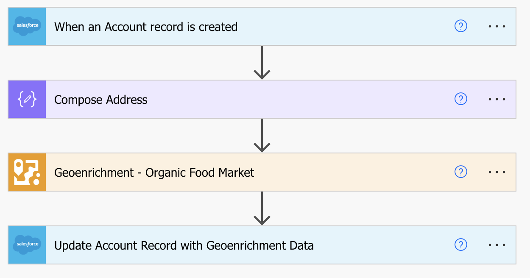This screenshot has height=278, width=530.
Task: Click the Salesforce icon on Update Account step
Action: point(27,245)
